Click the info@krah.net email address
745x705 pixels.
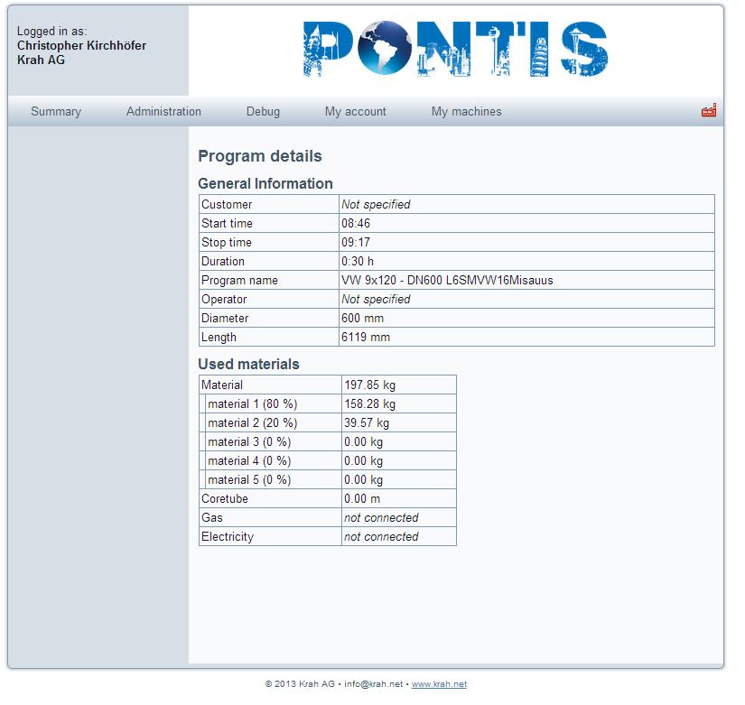373,684
